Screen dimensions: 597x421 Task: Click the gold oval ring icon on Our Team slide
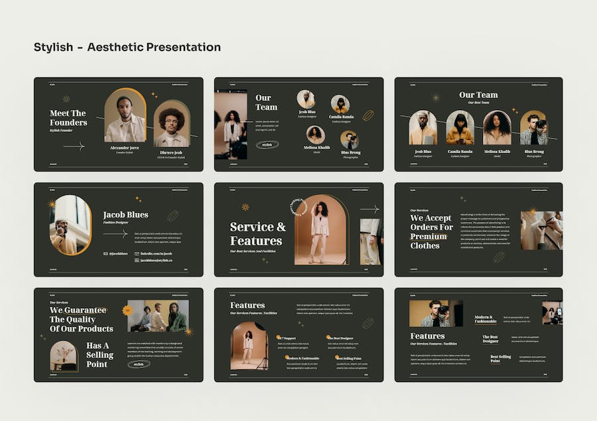tap(367, 115)
